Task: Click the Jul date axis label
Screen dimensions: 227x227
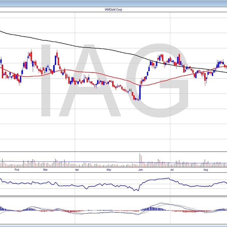Action: coord(172,170)
